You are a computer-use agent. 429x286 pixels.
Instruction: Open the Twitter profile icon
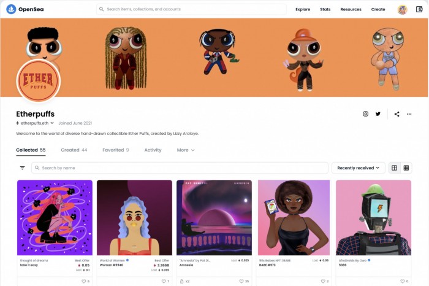tap(378, 114)
